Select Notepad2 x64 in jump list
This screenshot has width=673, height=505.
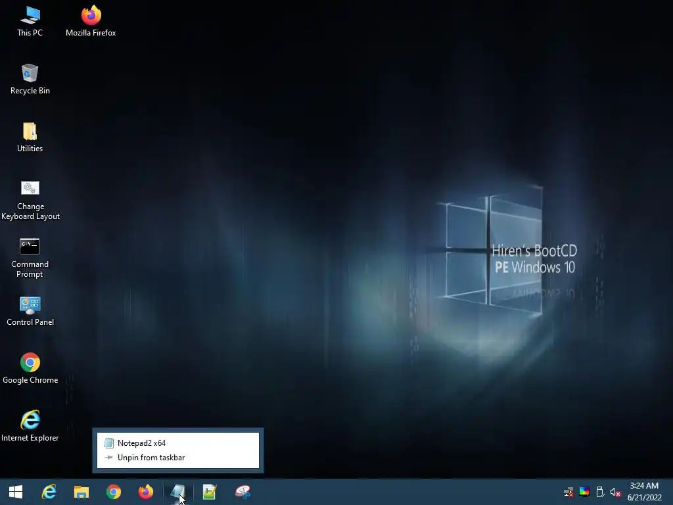click(x=178, y=443)
